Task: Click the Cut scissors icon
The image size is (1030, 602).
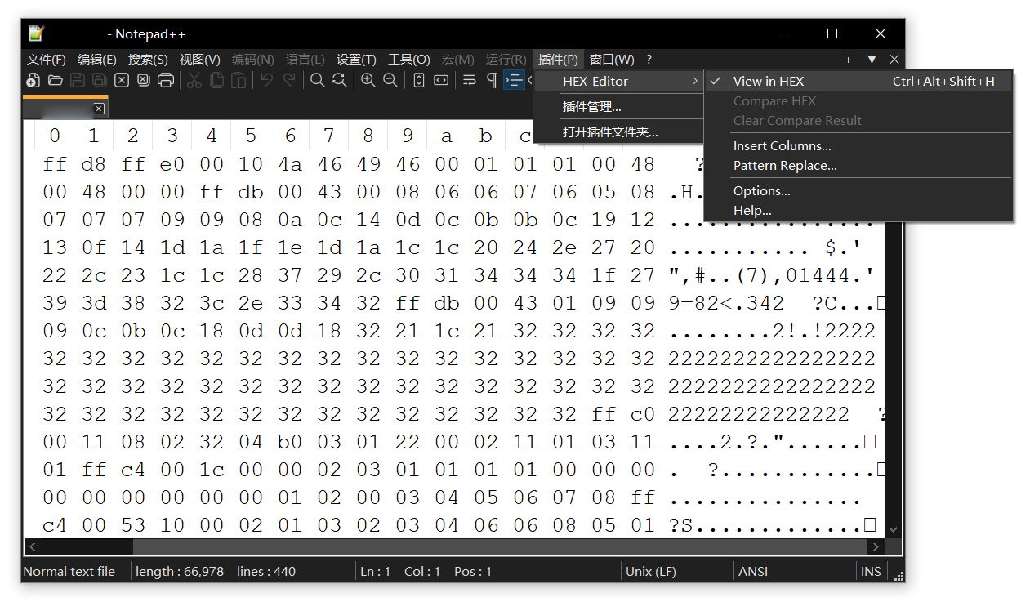Action: pyautogui.click(x=194, y=80)
